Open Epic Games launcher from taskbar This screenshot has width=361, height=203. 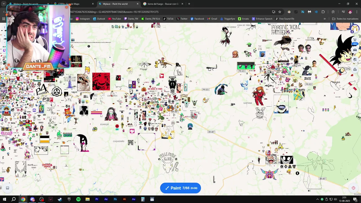(69, 199)
